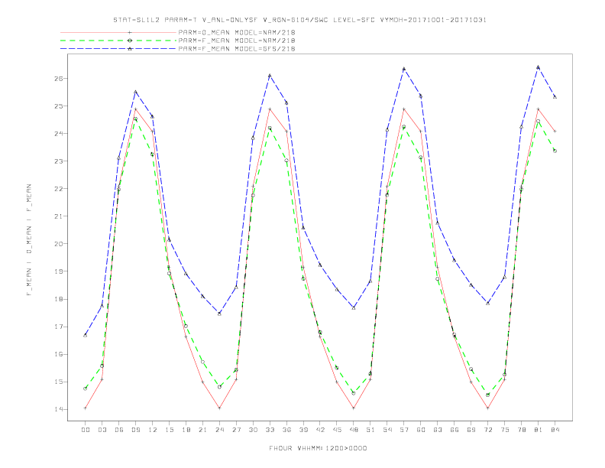This screenshot has width=605, height=468.
Task: Click x-axis tick label 72
Action: click(487, 430)
